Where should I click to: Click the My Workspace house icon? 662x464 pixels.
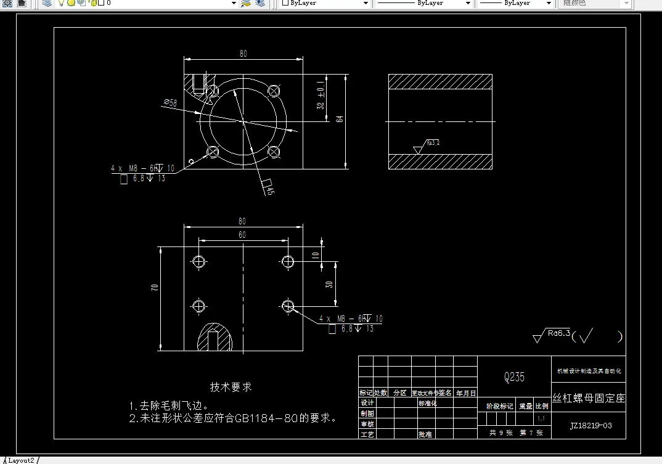22,3
